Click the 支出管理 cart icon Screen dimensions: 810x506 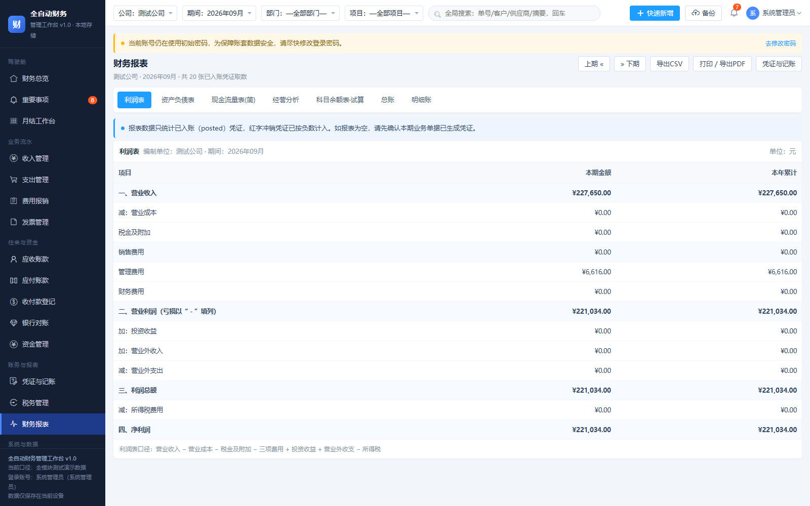(14, 180)
